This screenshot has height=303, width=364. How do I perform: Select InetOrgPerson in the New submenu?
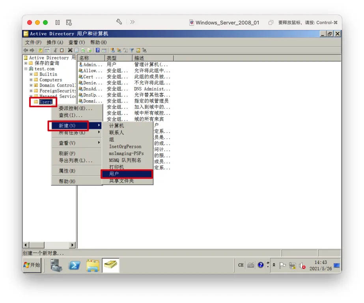[127, 146]
